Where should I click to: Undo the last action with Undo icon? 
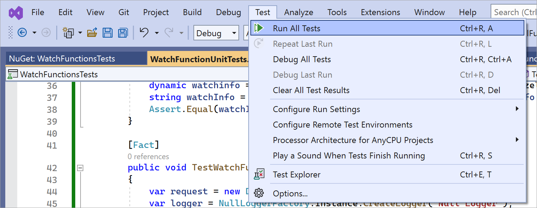(x=144, y=33)
